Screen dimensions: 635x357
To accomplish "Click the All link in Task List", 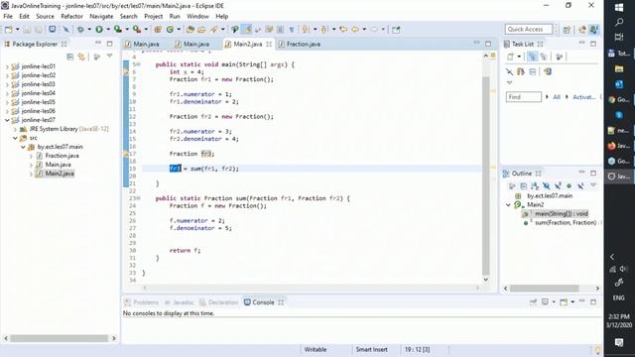I will pos(557,97).
